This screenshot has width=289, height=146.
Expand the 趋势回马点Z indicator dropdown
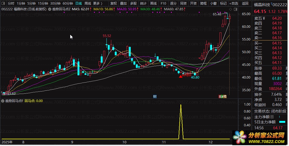point(50,9)
